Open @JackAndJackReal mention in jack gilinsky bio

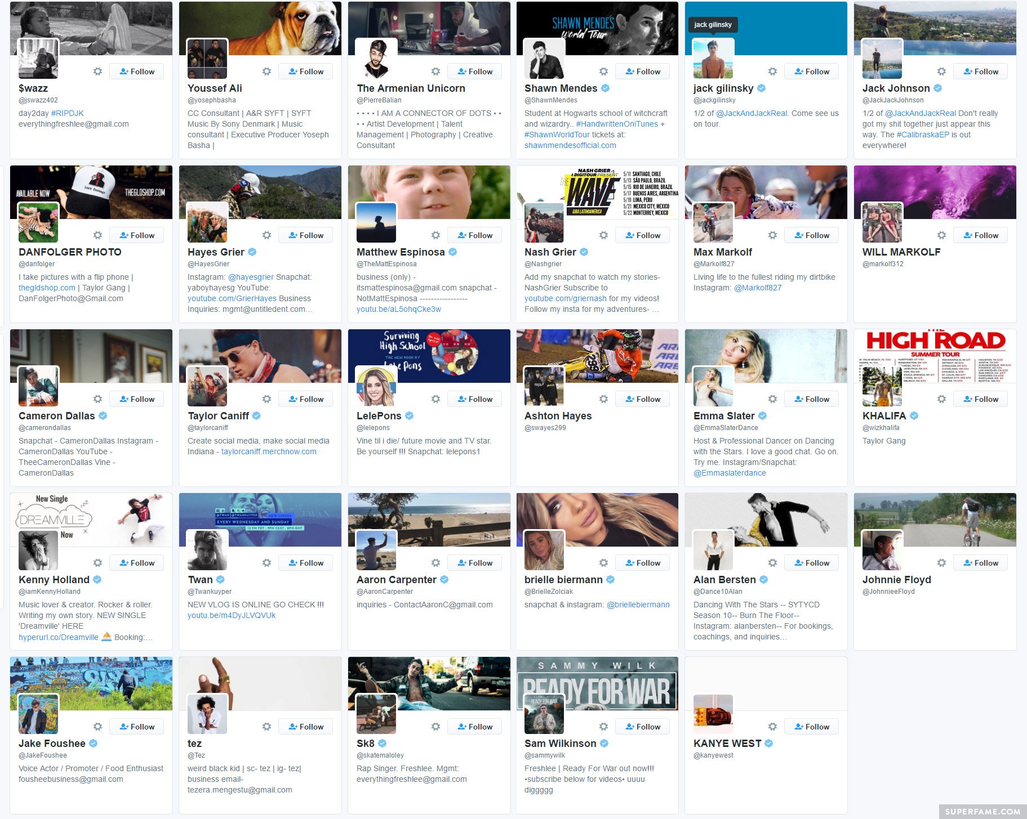tap(752, 113)
